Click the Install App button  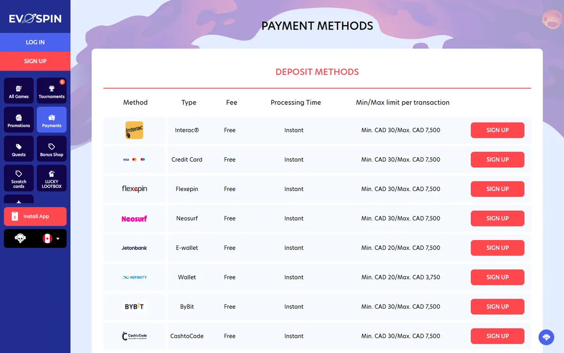tap(35, 217)
